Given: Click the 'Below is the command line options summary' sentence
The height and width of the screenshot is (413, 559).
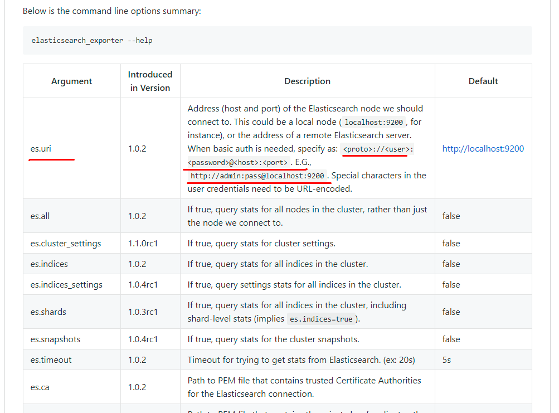Looking at the screenshot, I should [x=112, y=11].
